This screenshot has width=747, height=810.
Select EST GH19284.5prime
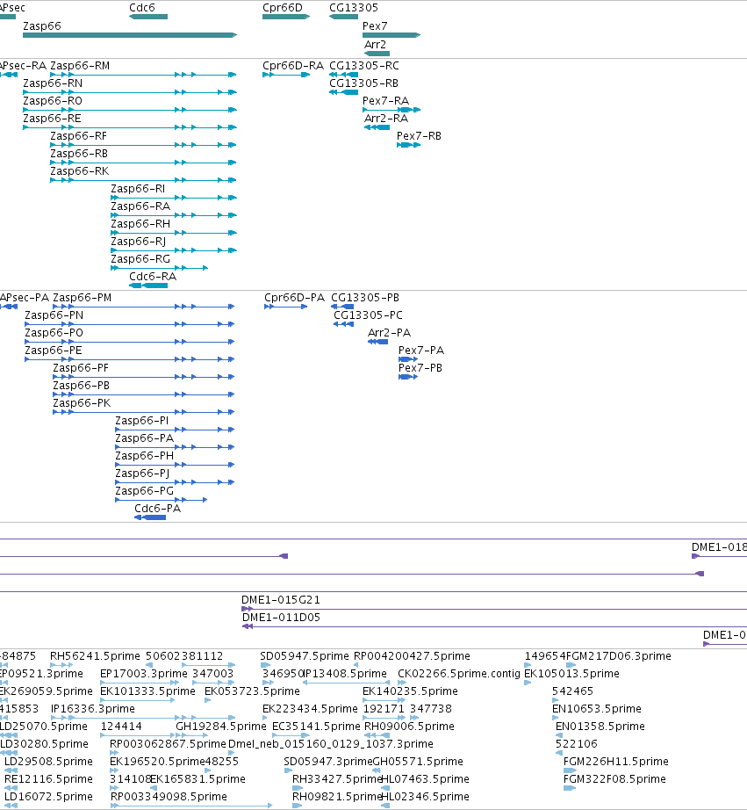tap(221, 727)
